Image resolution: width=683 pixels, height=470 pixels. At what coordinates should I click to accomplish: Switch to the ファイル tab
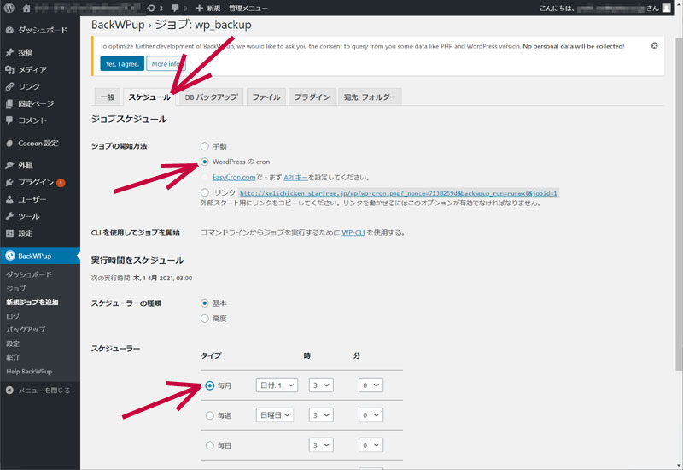coord(266,97)
